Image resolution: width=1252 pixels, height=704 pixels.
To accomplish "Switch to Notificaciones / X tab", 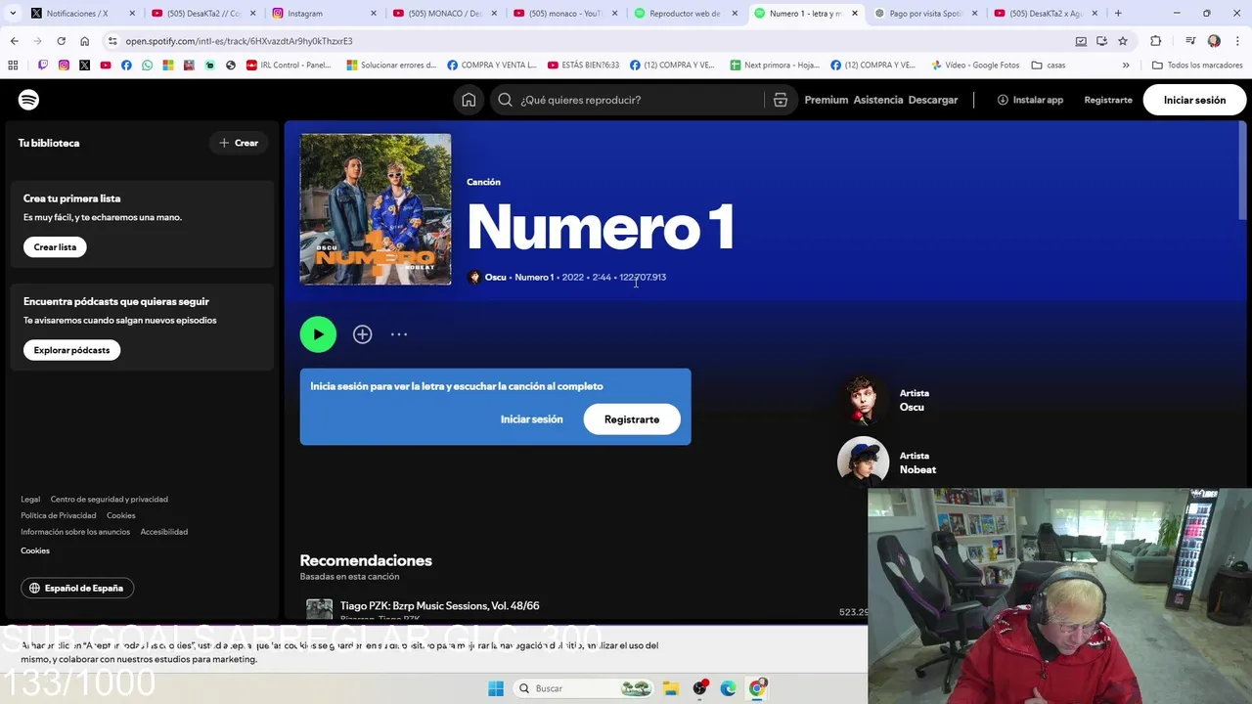I will 82,14.
